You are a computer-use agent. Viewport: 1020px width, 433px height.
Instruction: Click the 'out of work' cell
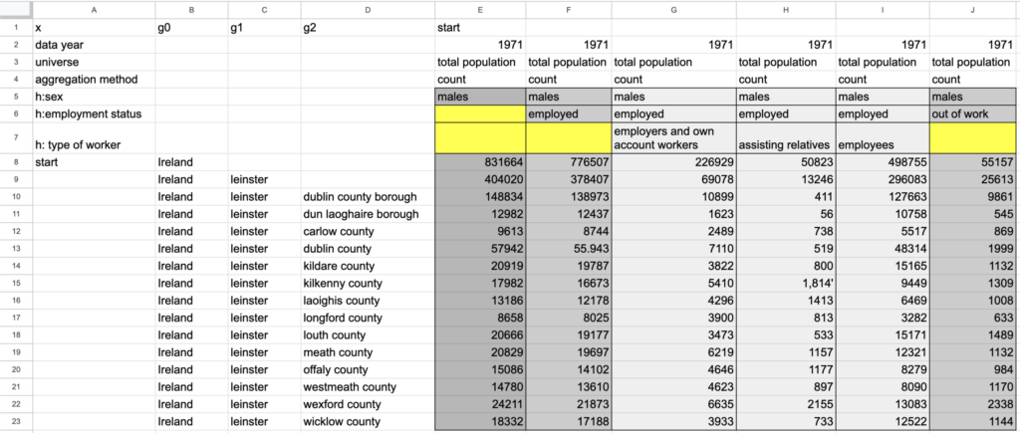click(972, 114)
